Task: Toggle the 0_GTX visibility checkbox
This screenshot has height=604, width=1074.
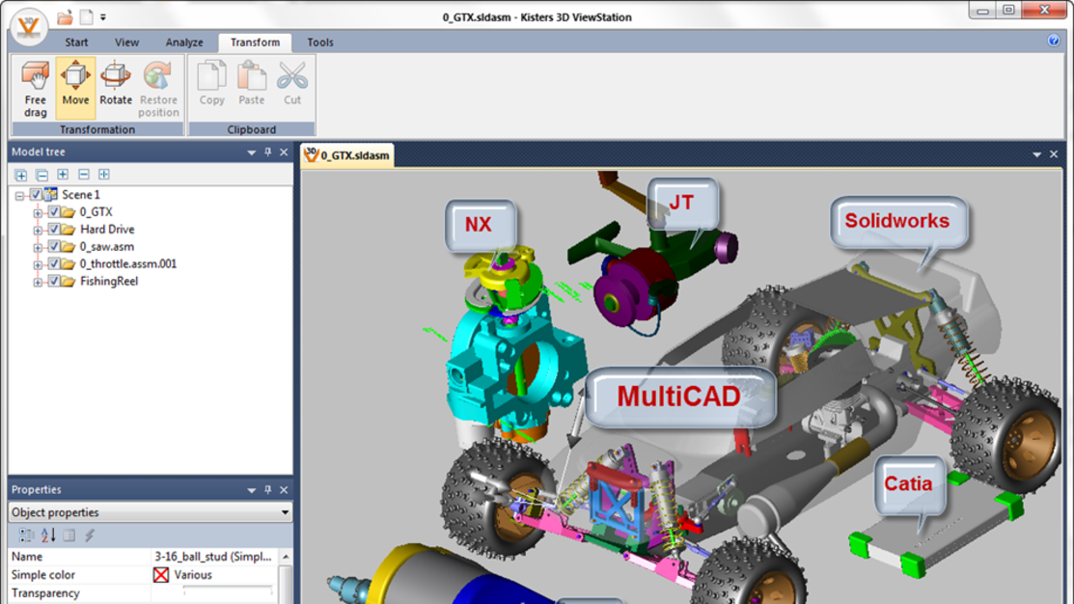Action: (53, 212)
